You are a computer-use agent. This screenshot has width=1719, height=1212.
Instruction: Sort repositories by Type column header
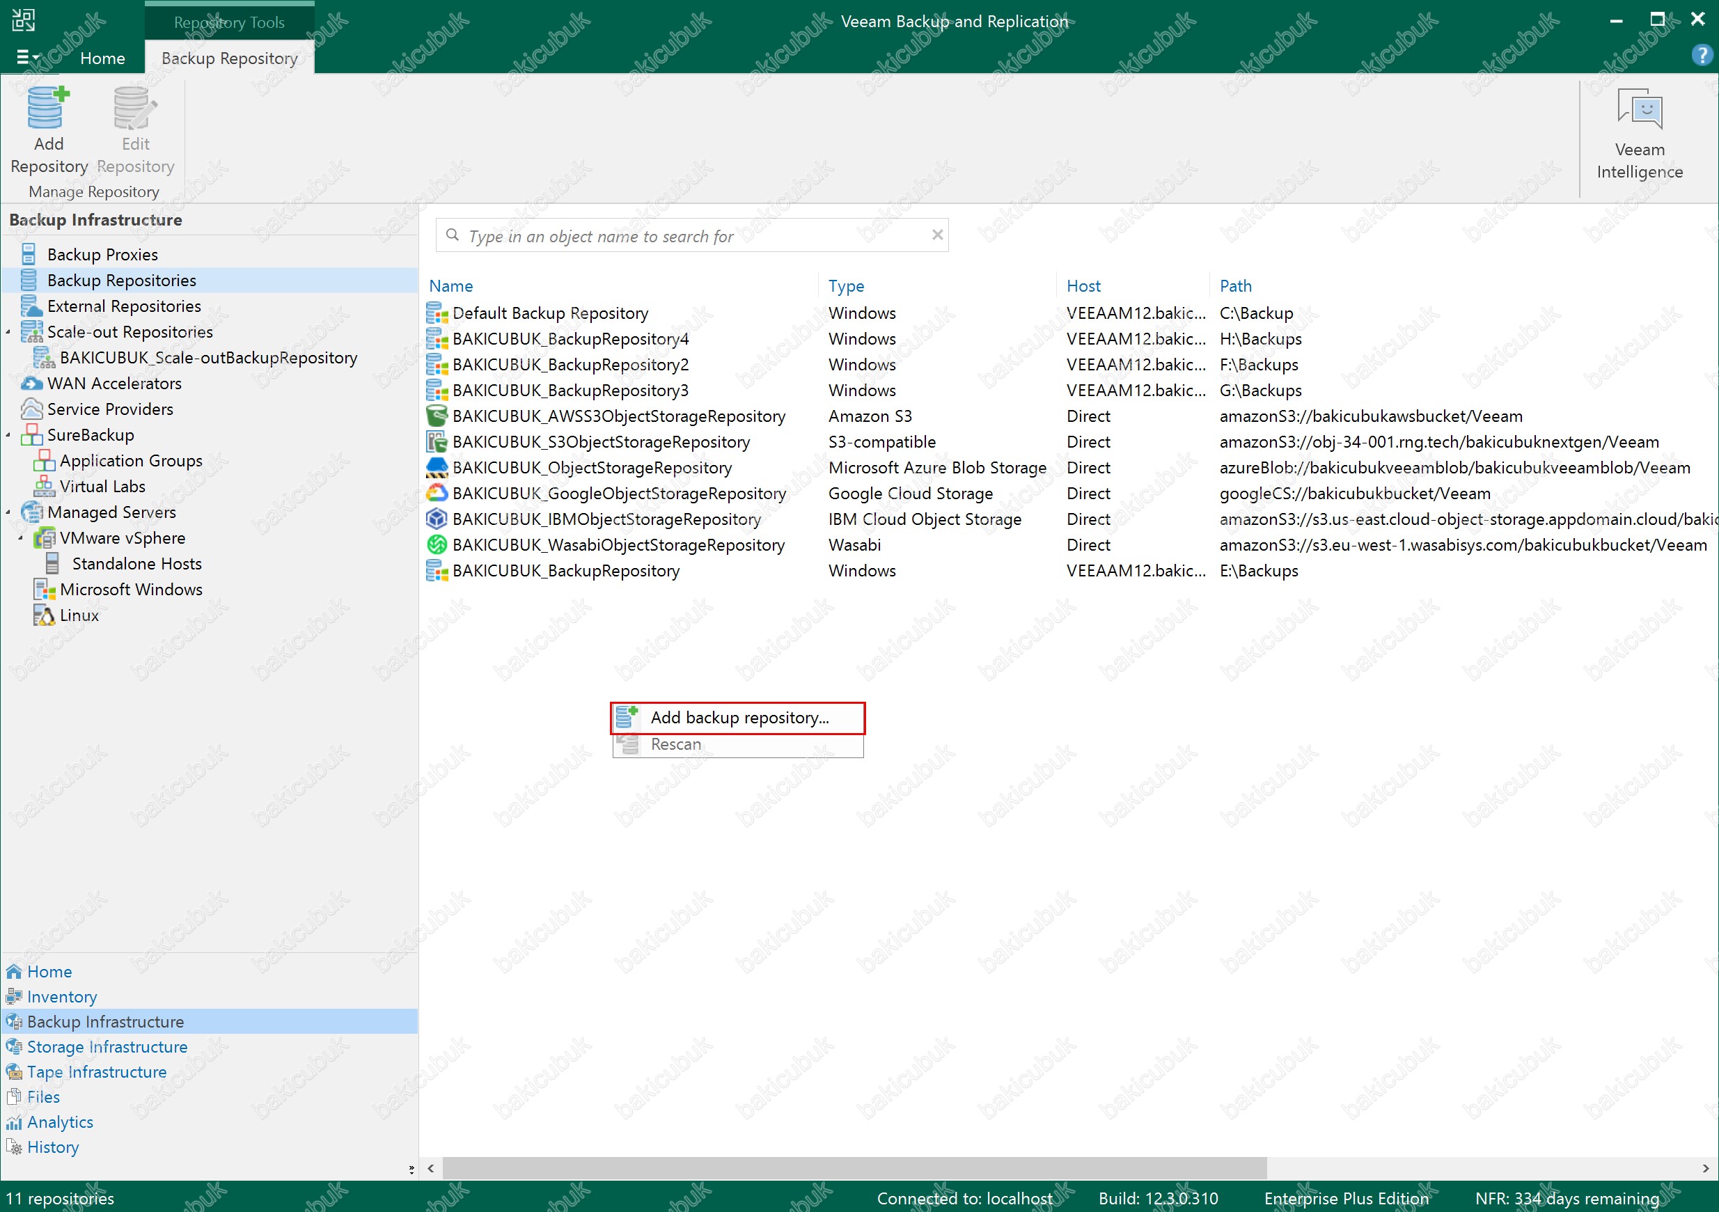846,286
